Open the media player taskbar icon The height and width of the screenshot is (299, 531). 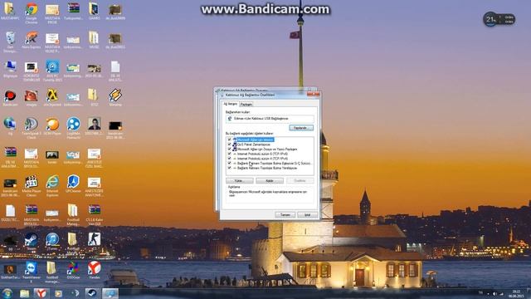pos(58,293)
